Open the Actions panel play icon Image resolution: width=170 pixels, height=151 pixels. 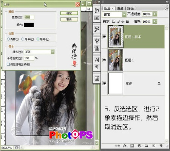click(x=97, y=18)
